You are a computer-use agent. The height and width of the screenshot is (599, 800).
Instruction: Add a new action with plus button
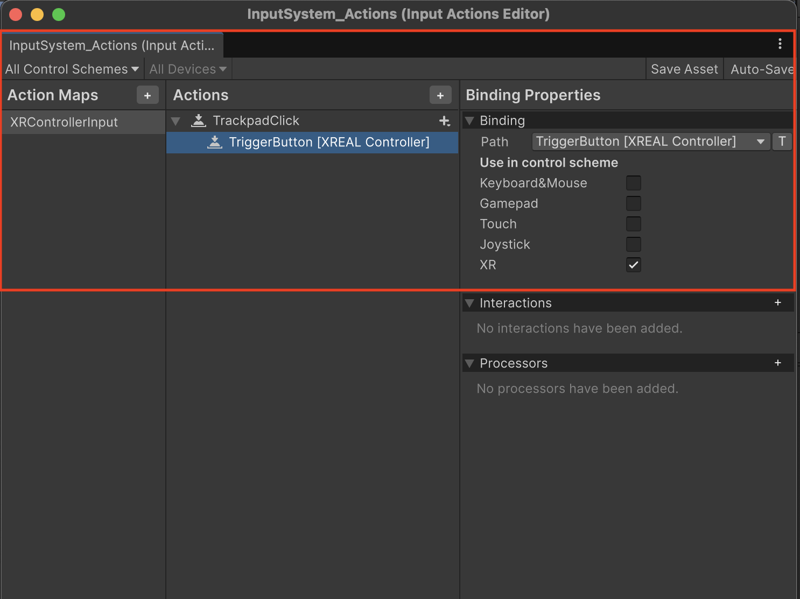click(440, 95)
